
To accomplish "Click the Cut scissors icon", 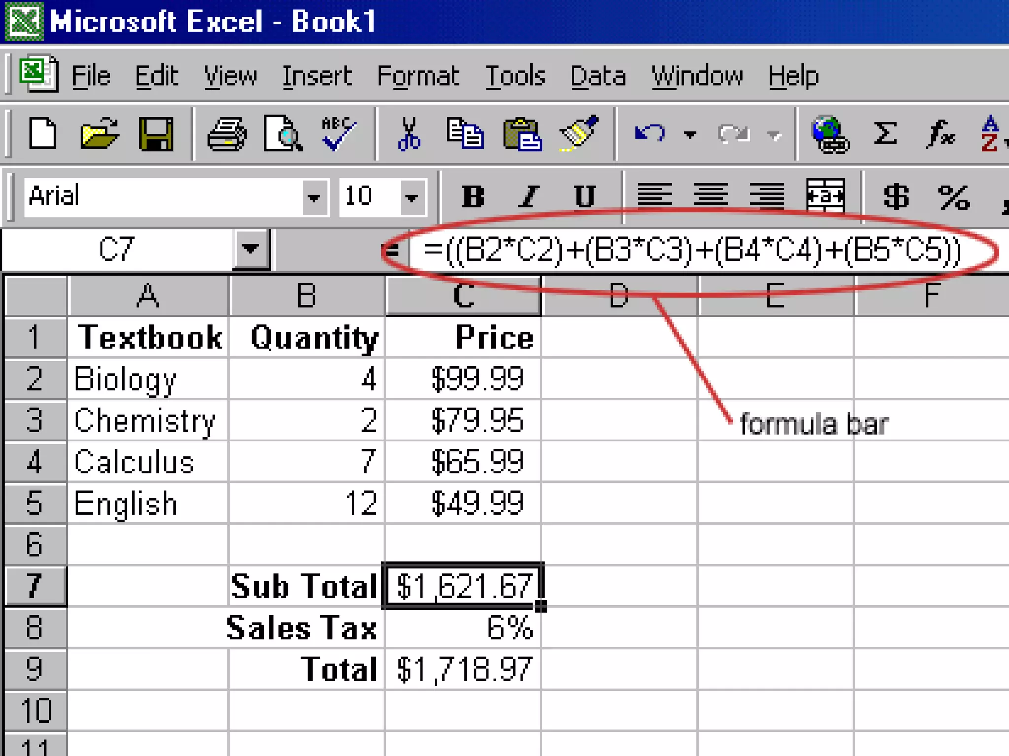I will pyautogui.click(x=409, y=134).
